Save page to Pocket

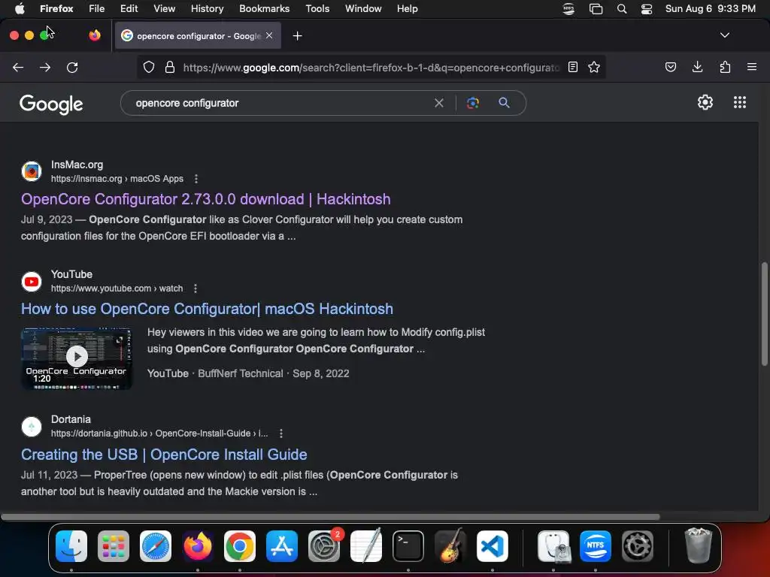(670, 67)
